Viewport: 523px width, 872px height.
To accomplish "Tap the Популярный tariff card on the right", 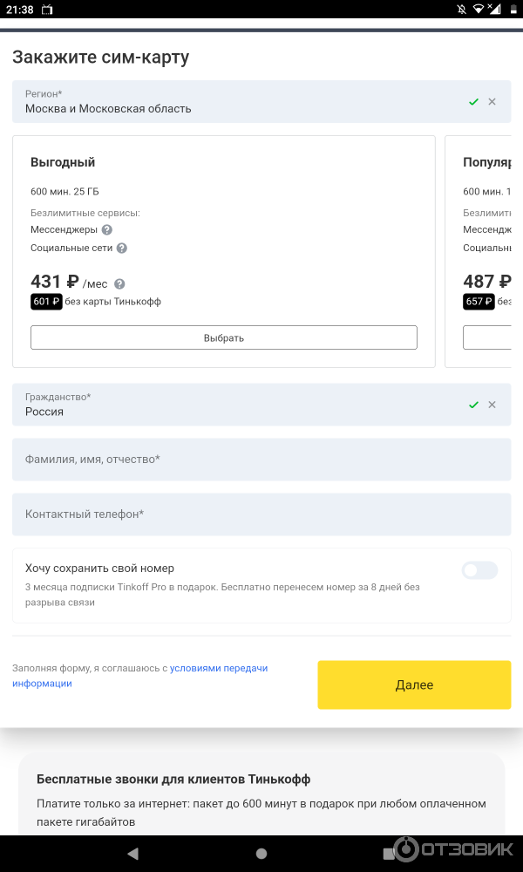I will 484,251.
